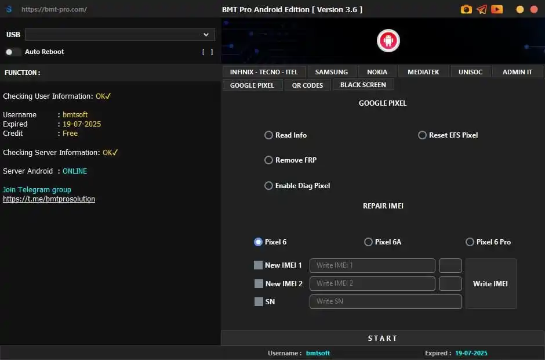Click the BMT Pro Android Edition title
Screen dimensions: 545x360
pos(292,9)
